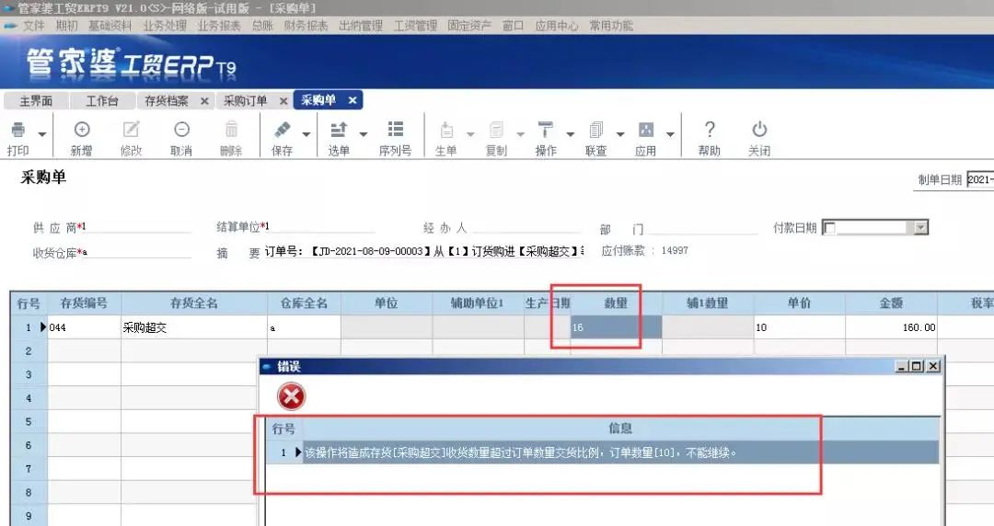Click the 帮助 question mark icon
994x526 pixels.
[x=710, y=130]
